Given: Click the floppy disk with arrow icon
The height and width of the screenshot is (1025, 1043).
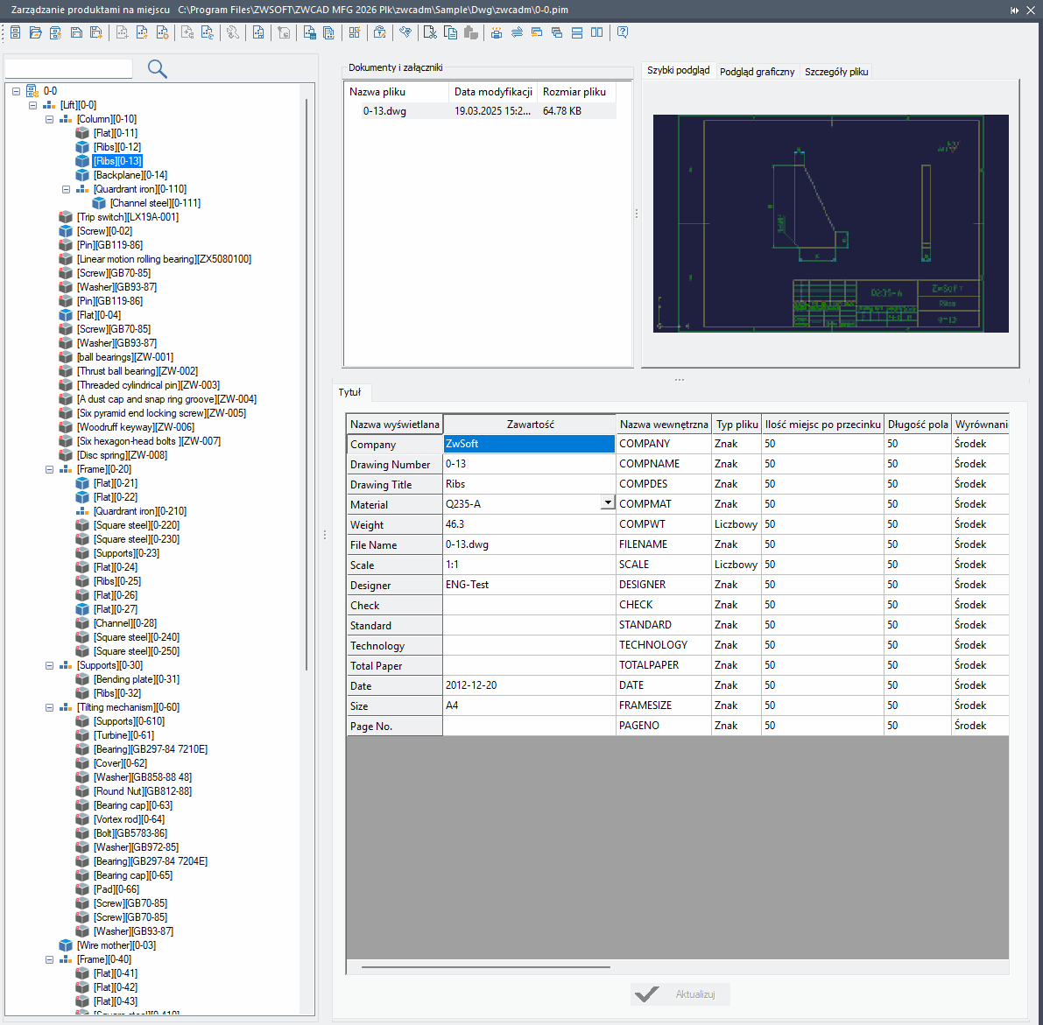Looking at the screenshot, I should point(95,33).
